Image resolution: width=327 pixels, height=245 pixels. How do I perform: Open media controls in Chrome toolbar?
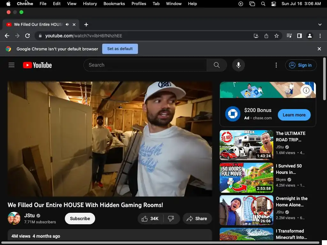289,36
